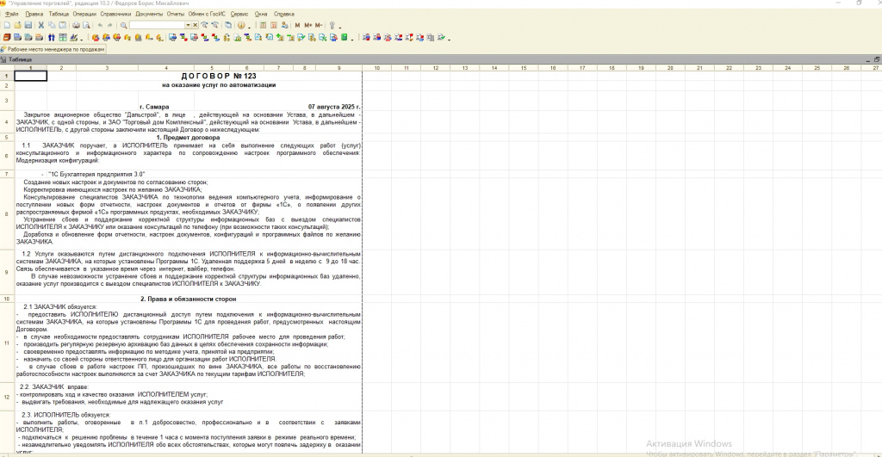Click the Help info icon

point(241,25)
